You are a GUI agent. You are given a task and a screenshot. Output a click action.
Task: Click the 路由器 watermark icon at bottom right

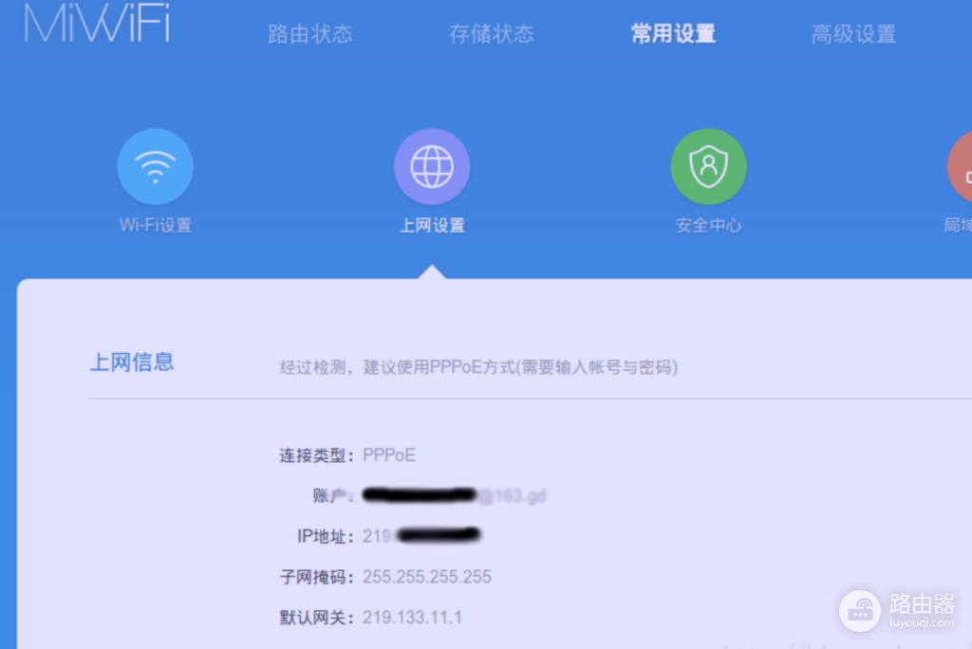860,612
